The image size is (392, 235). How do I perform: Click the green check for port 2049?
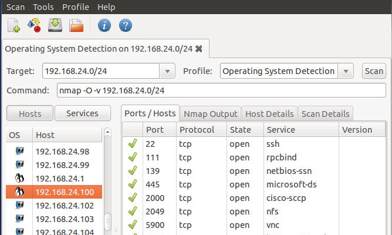coord(133,211)
